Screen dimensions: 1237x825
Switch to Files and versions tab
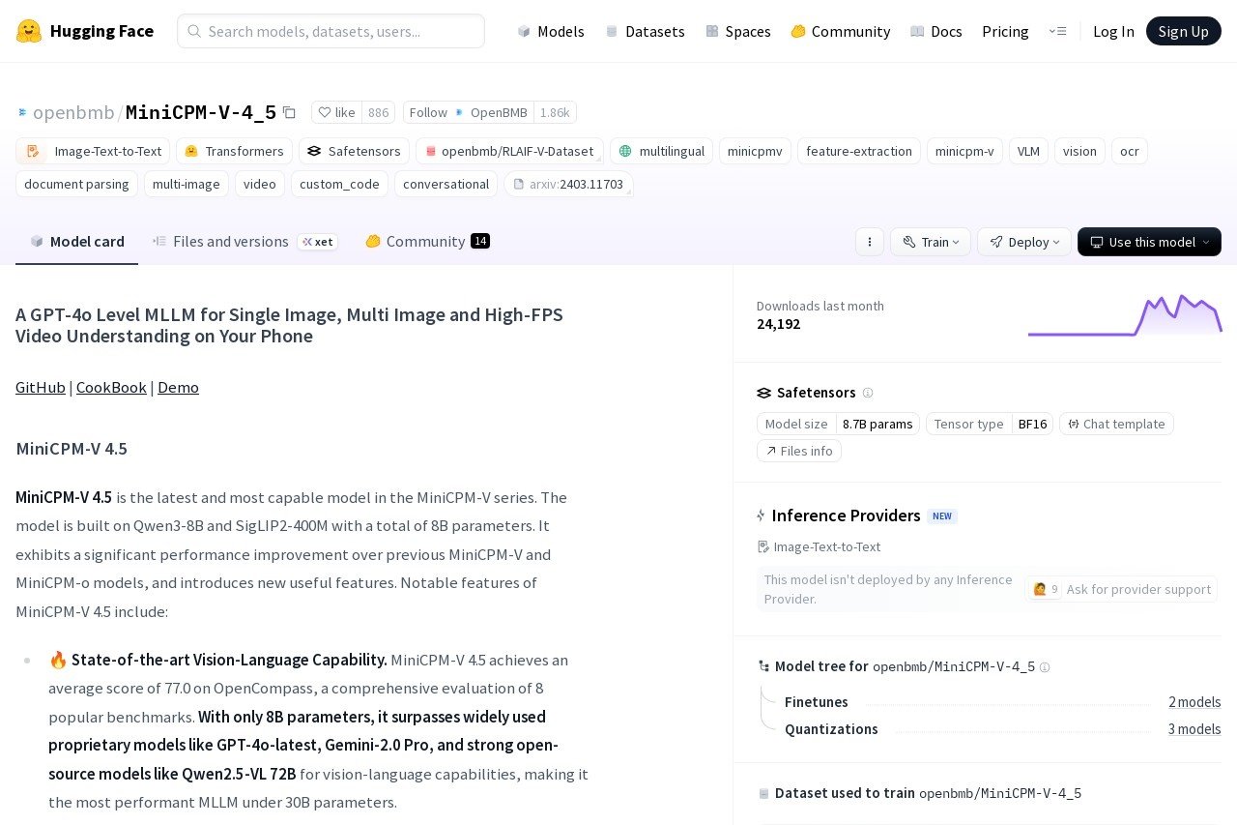coord(245,241)
